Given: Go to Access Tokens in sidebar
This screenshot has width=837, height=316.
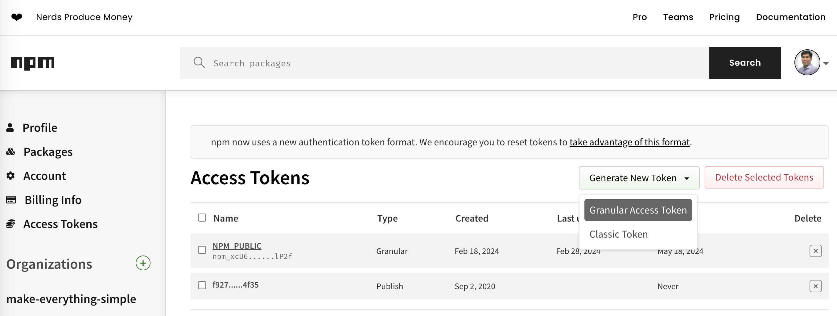Looking at the screenshot, I should [60, 224].
